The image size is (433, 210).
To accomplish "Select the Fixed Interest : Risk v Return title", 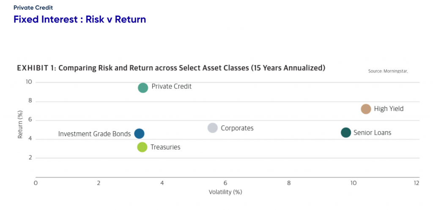I will point(80,19).
